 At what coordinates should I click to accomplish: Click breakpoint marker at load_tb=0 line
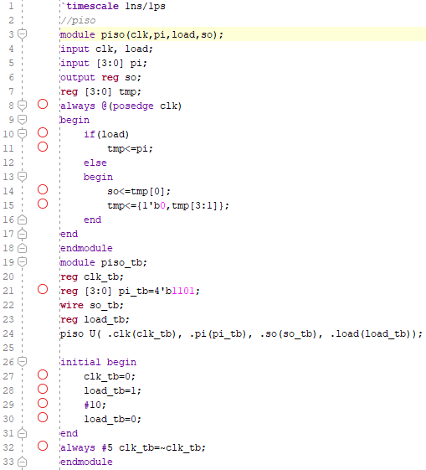[43, 417]
